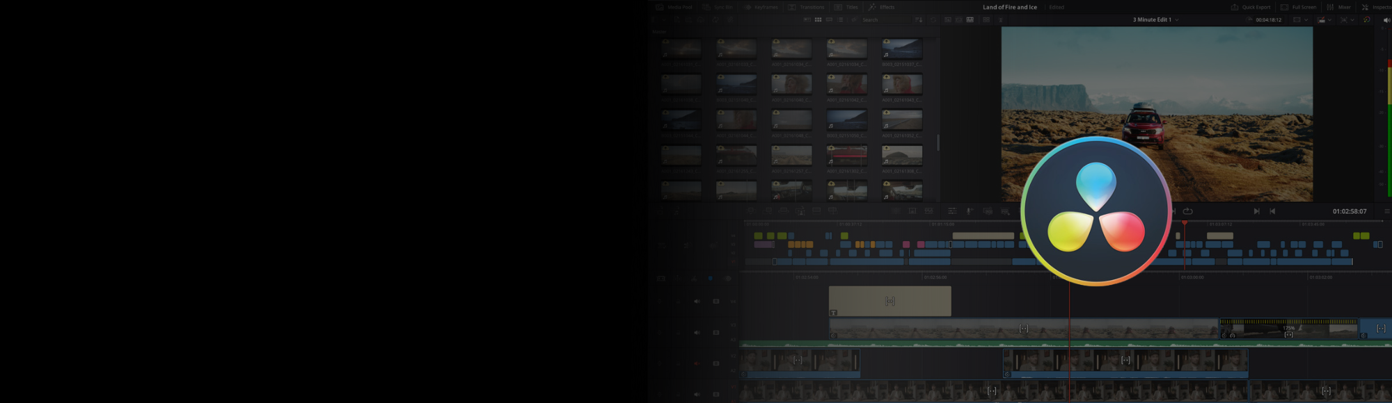
Task: Click the Quick Export button
Action: (1251, 7)
